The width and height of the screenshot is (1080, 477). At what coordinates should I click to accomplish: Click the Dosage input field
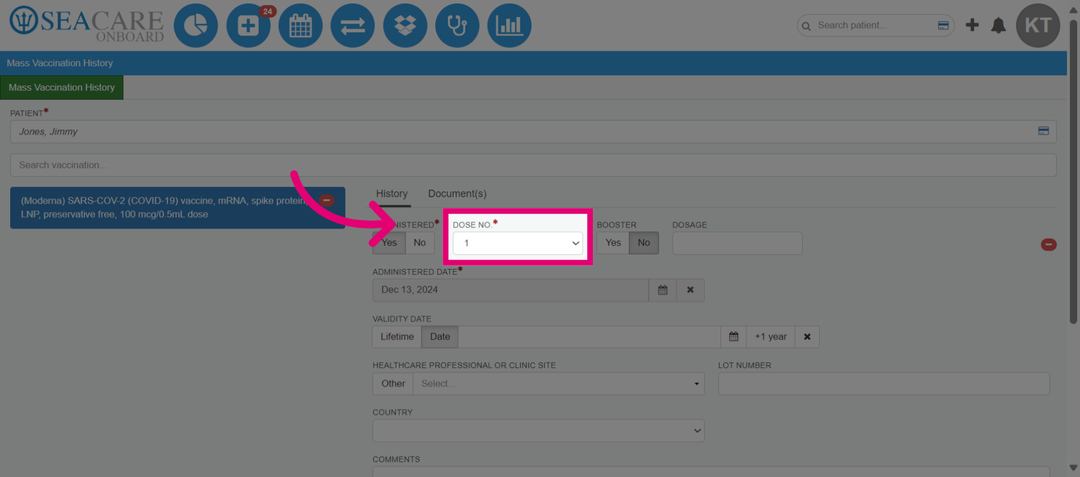pos(737,243)
